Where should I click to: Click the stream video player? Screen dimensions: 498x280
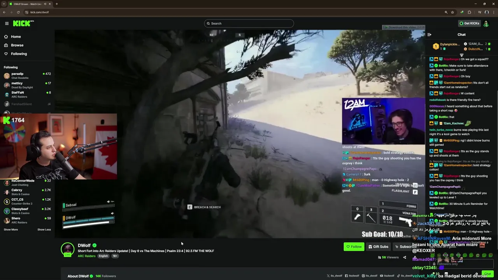[x=240, y=133]
